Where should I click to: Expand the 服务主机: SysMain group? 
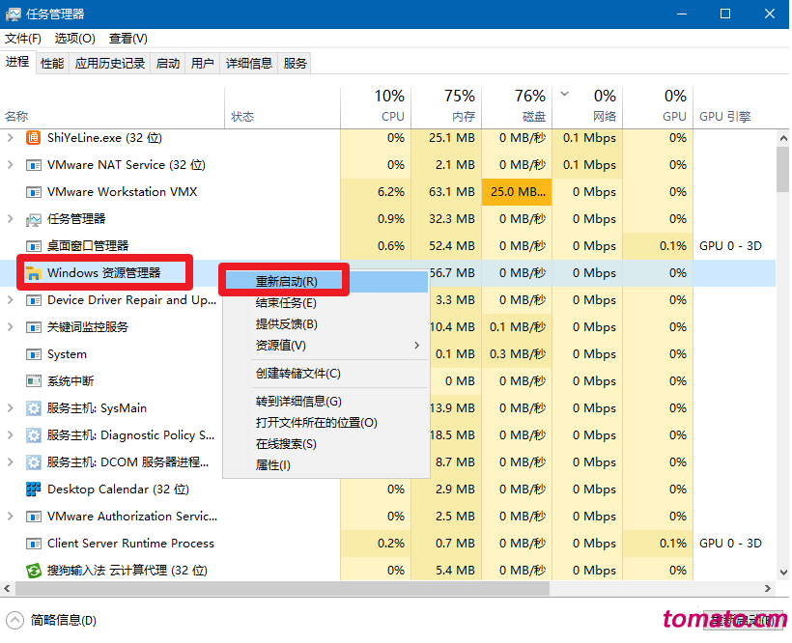(x=10, y=408)
